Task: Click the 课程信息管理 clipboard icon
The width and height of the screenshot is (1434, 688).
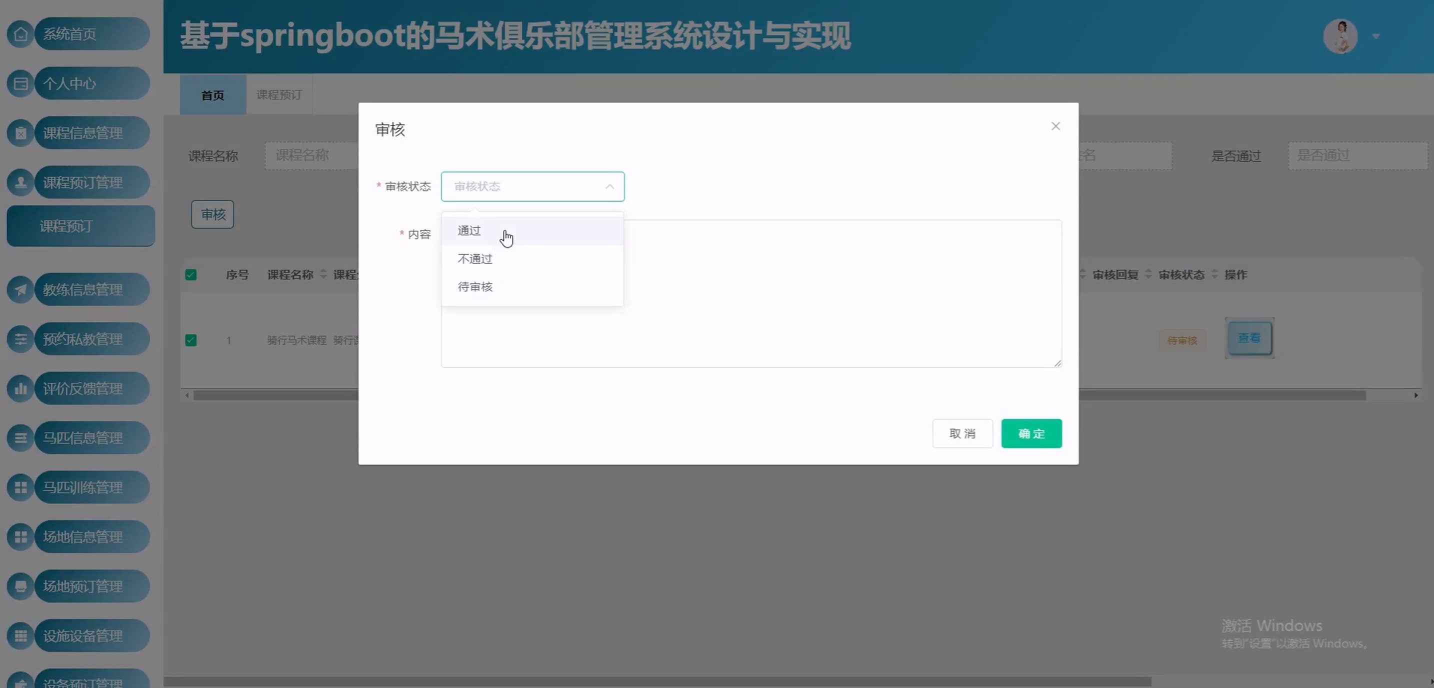Action: coord(20,133)
